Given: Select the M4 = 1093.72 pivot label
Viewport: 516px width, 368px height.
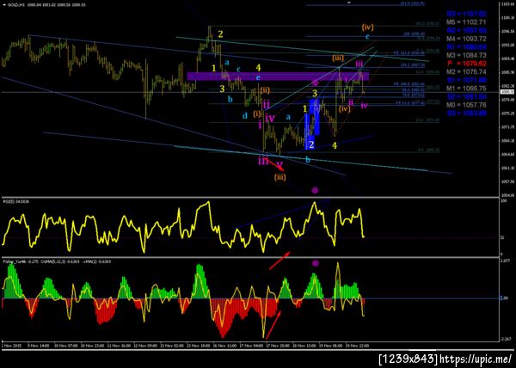Looking at the screenshot, I should click(x=466, y=39).
